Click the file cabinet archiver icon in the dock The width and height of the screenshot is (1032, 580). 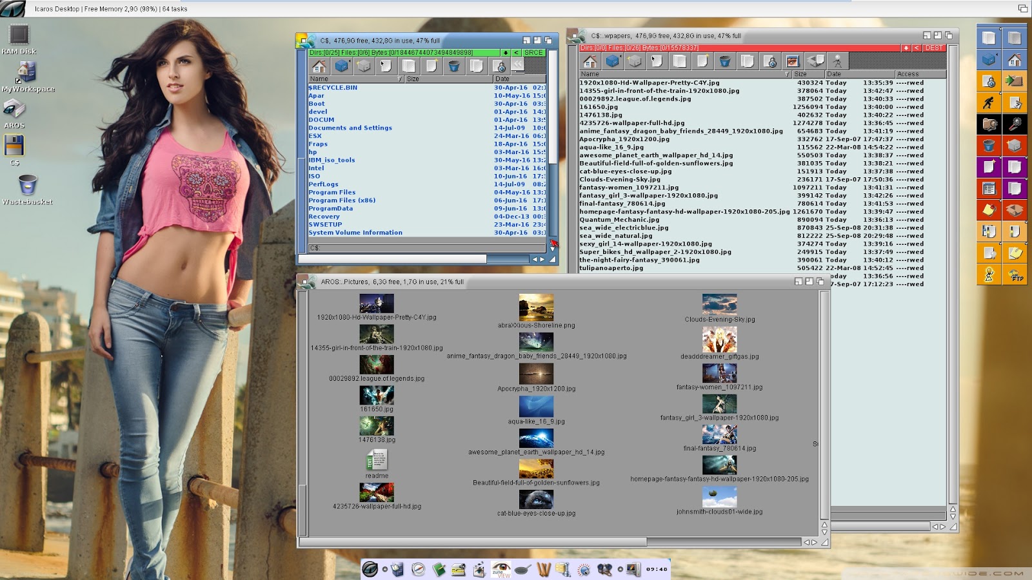[563, 569]
